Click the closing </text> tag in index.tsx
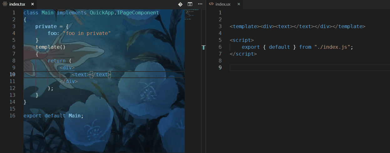The height and width of the screenshot is (153, 390). 100,74
